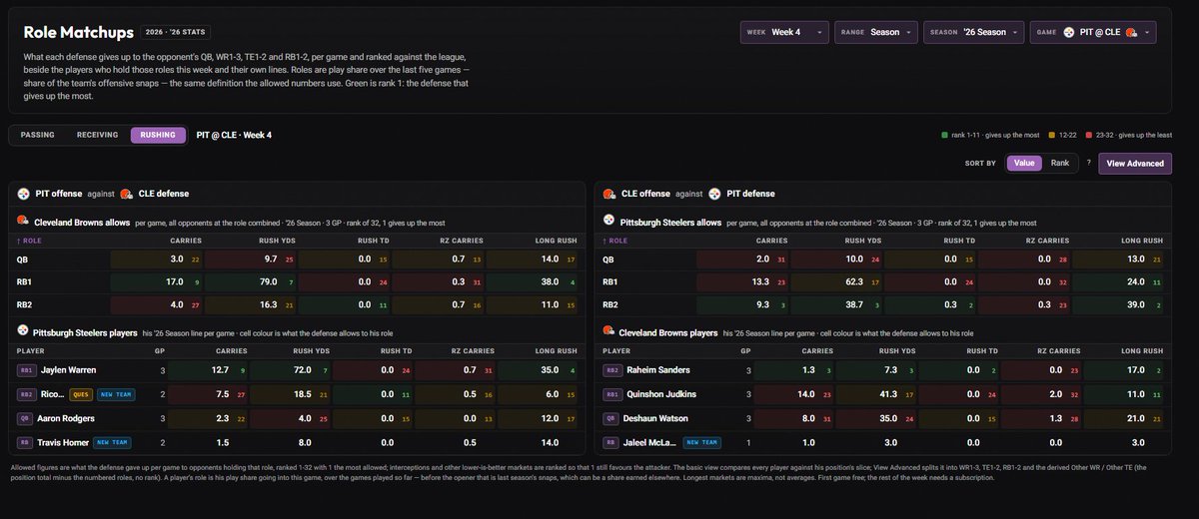The image size is (1199, 519).
Task: Click RB2 role badge in the Rico row
Action: pos(26,394)
